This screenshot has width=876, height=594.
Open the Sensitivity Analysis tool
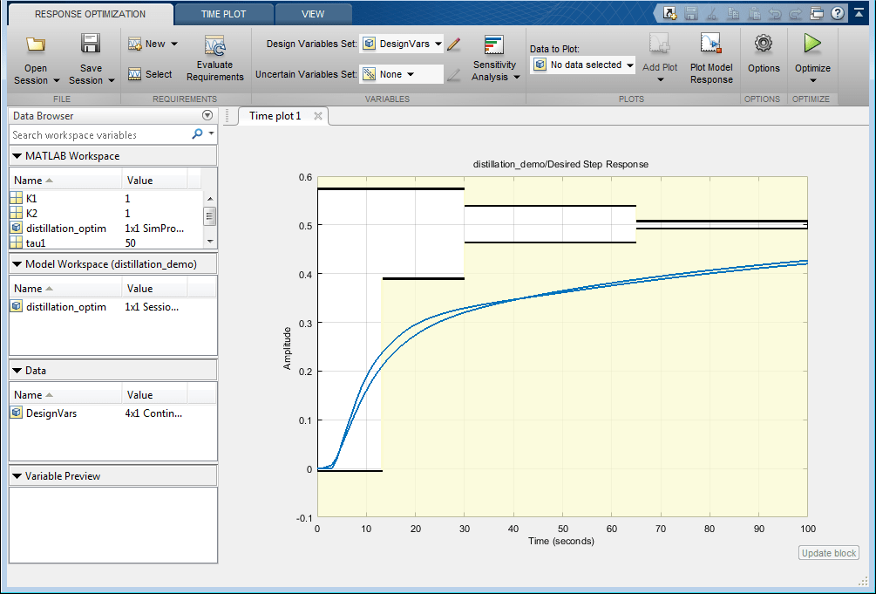point(494,46)
